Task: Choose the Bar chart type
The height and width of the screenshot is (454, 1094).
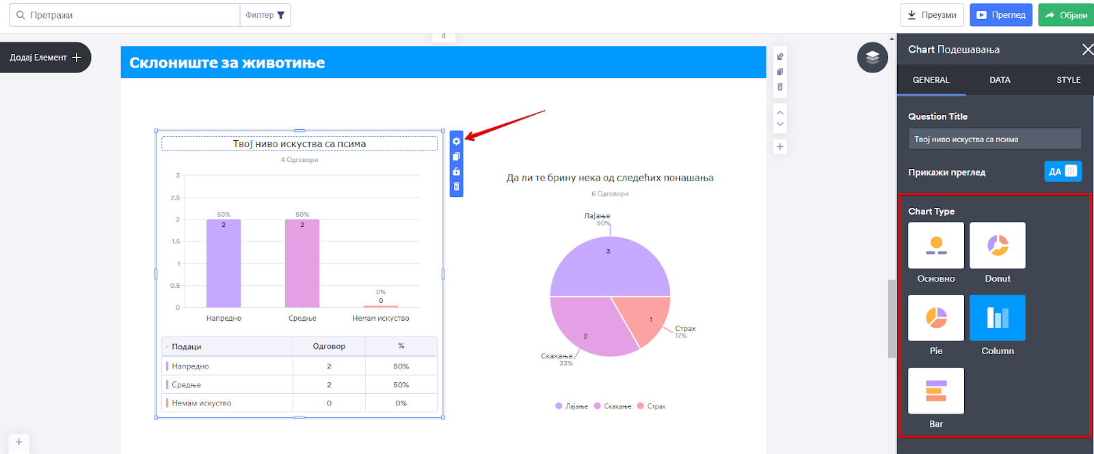Action: click(x=936, y=391)
